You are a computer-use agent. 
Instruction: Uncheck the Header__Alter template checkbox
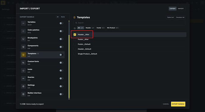[x=75, y=35]
